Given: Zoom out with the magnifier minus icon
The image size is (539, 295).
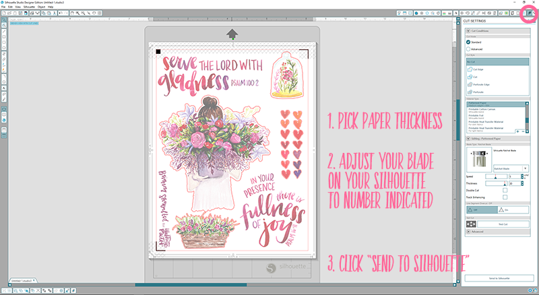Looking at the screenshot, I should click(x=83, y=13).
